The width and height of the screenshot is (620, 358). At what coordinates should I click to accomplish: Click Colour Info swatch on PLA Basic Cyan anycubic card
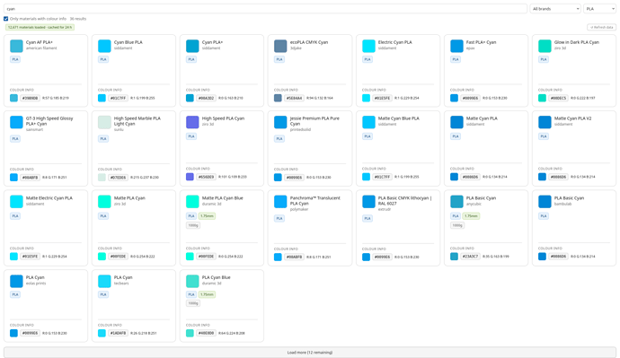coord(454,257)
